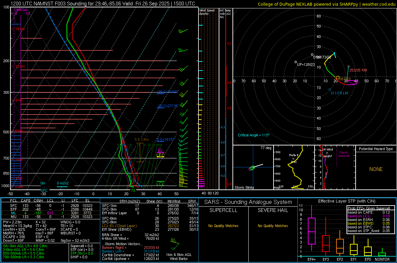
Task: Click the 'ConvT = 89F' value
Action: tap(46, 230)
